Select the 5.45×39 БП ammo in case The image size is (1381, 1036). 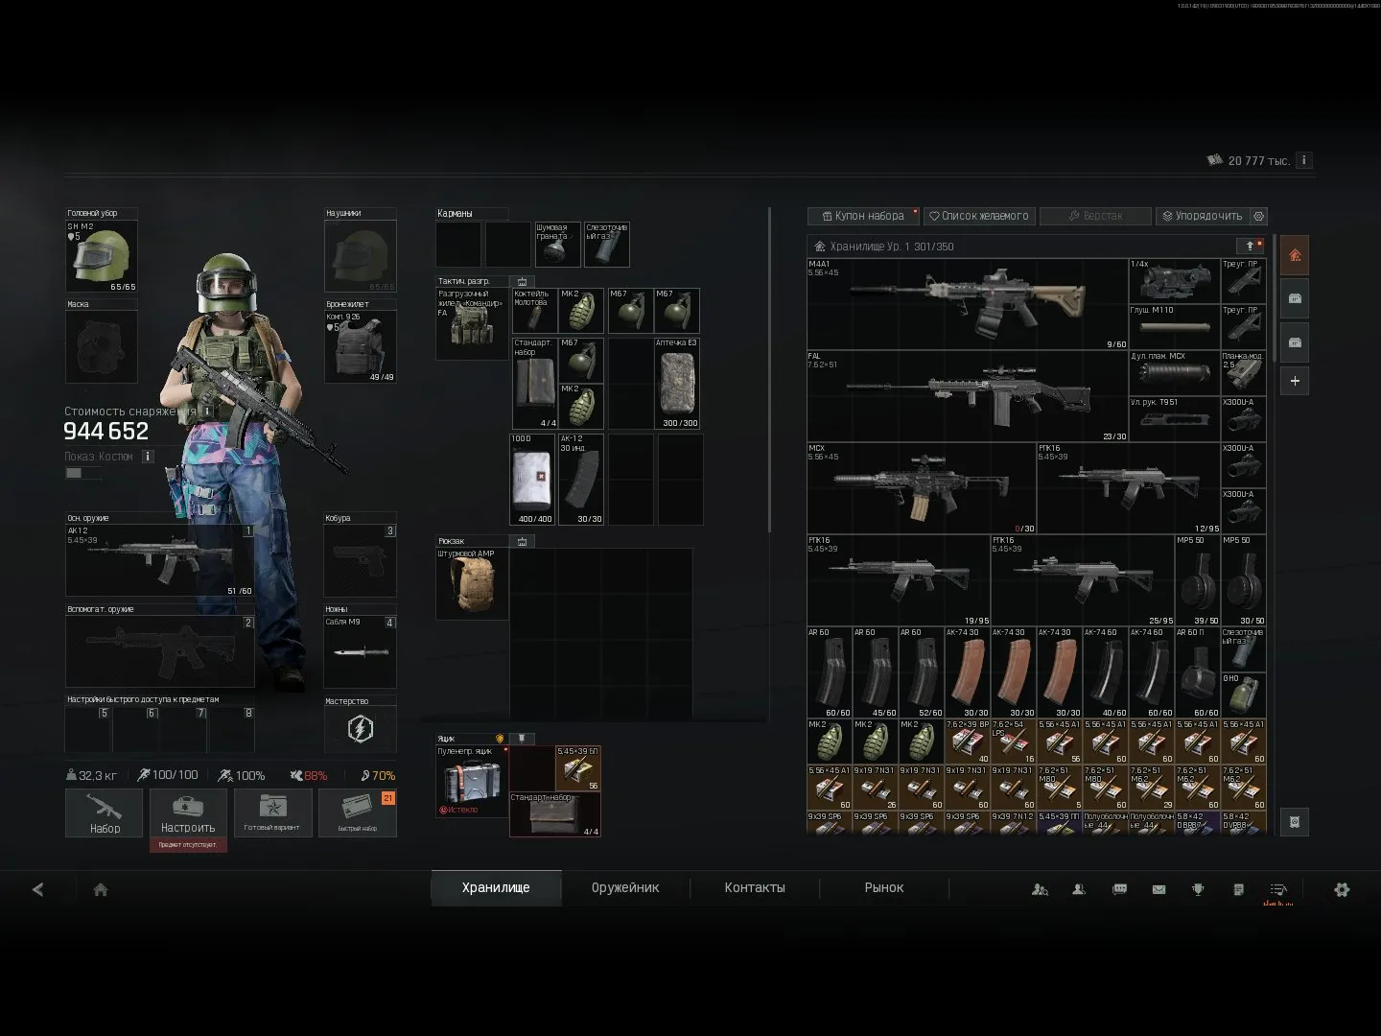point(578,768)
